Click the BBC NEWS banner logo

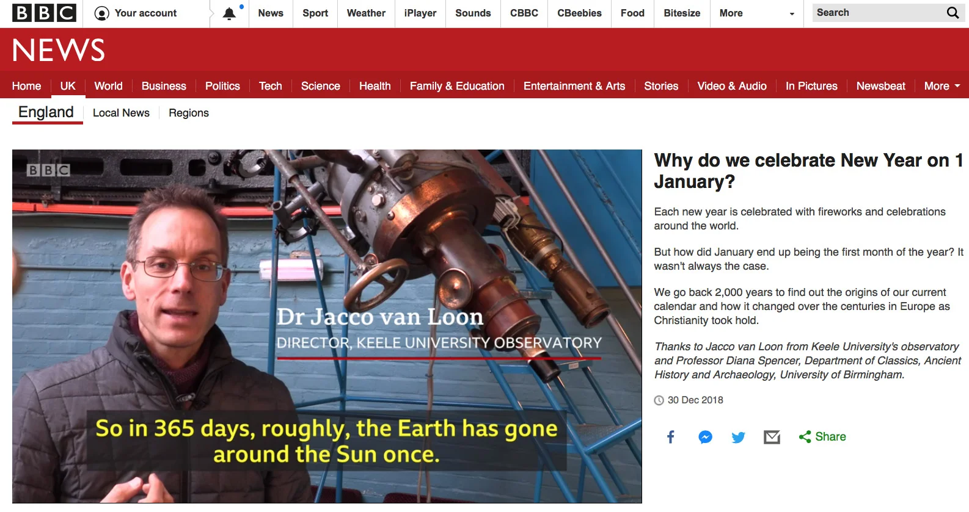click(59, 50)
